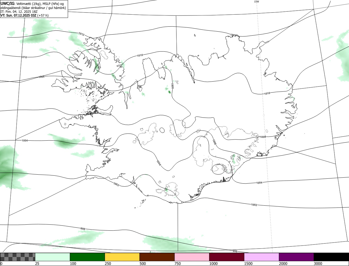Click the "1006" isobar label
The width and height of the screenshot is (349, 266).
[x=214, y=142]
